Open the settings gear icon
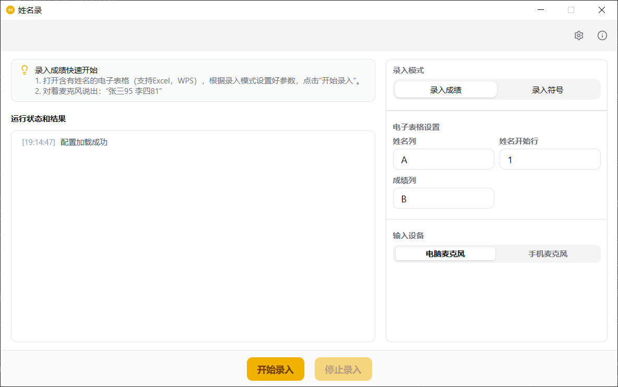The height and width of the screenshot is (387, 618). pos(578,35)
